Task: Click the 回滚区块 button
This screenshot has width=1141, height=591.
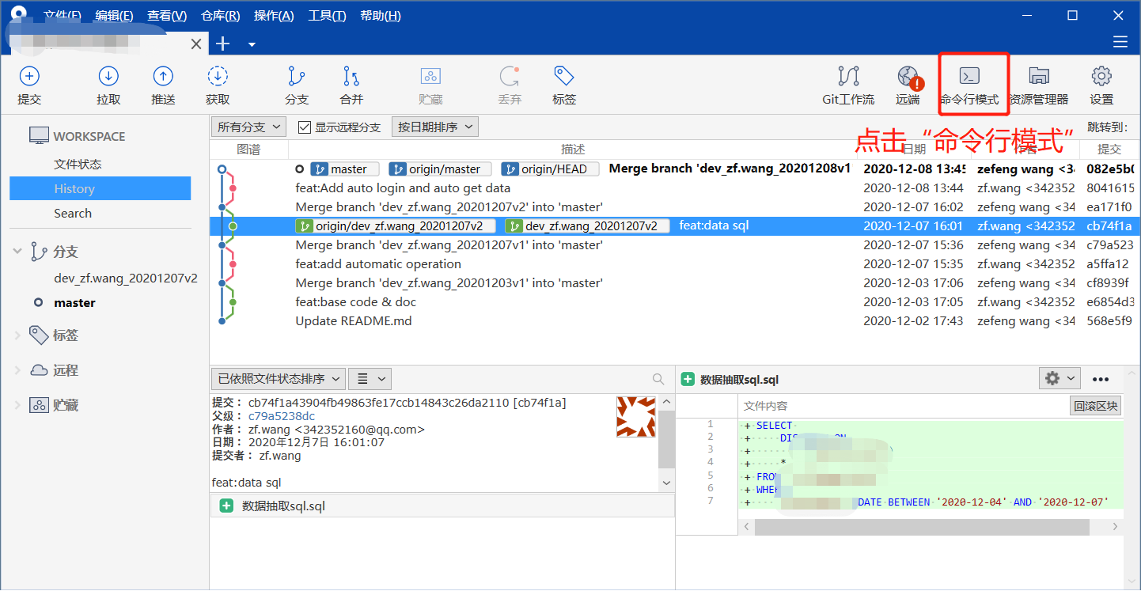Action: point(1096,406)
